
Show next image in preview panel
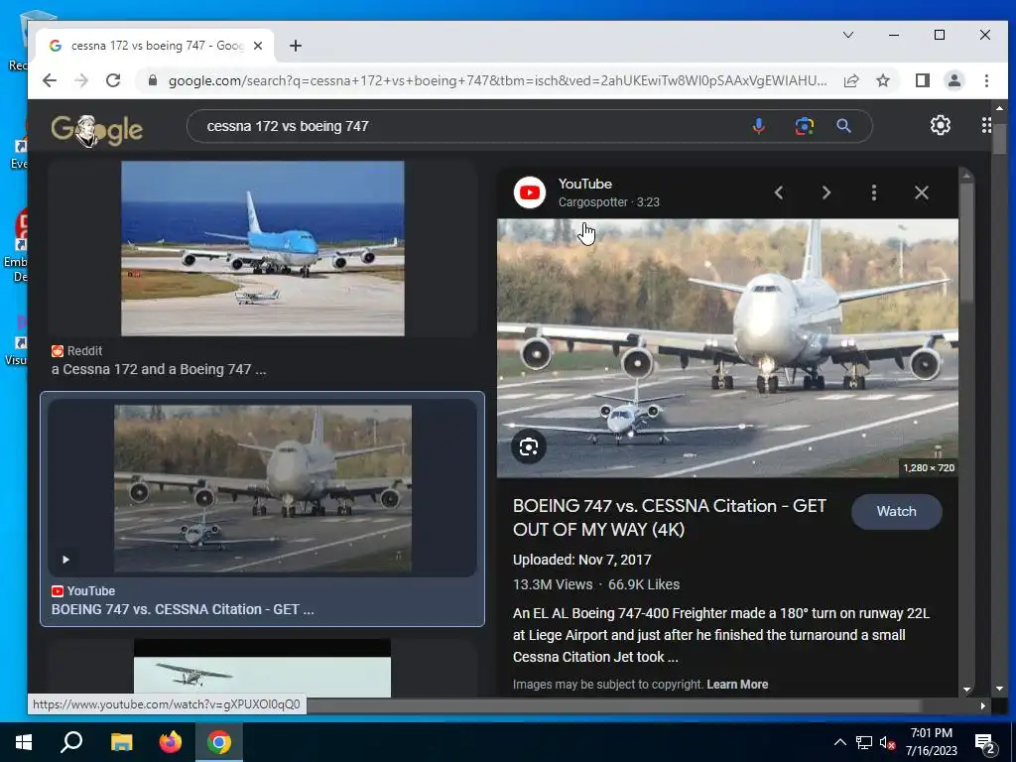coord(826,192)
